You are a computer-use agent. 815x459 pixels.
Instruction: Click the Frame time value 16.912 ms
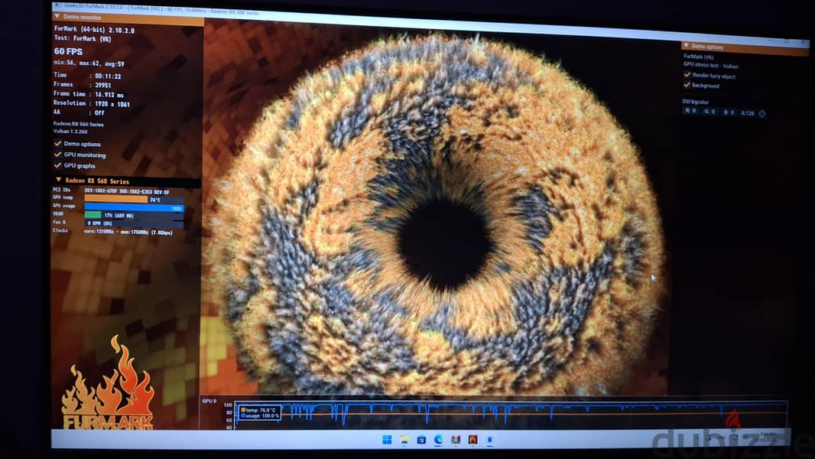click(109, 95)
